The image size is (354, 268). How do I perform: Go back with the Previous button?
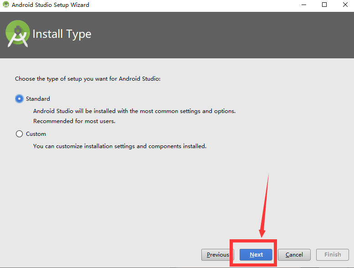tap(218, 255)
